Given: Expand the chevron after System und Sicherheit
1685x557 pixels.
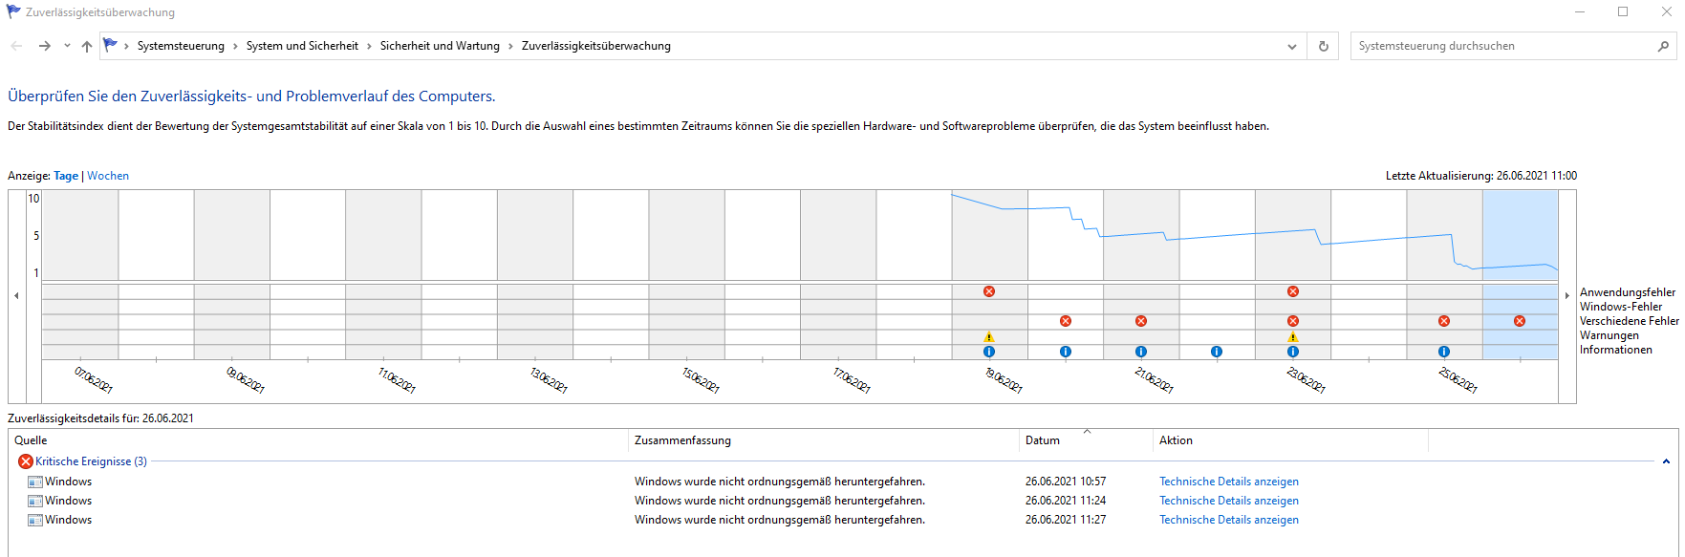Looking at the screenshot, I should 370,46.
